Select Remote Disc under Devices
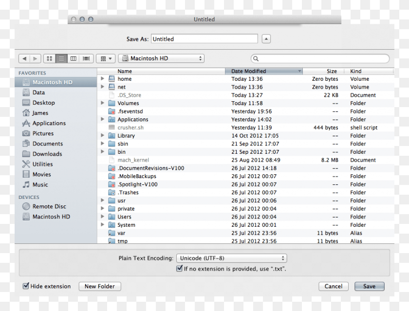409x311 pixels. pyautogui.click(x=56, y=206)
